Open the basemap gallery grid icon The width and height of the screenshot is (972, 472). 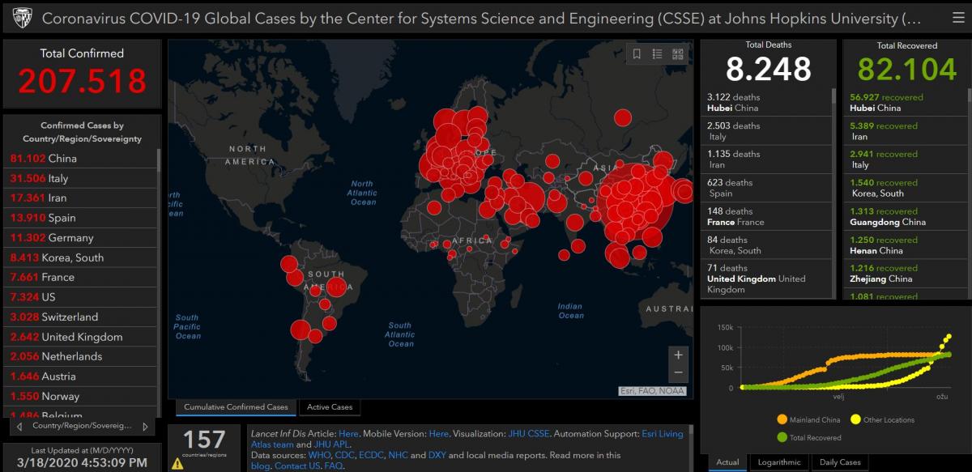click(x=677, y=54)
